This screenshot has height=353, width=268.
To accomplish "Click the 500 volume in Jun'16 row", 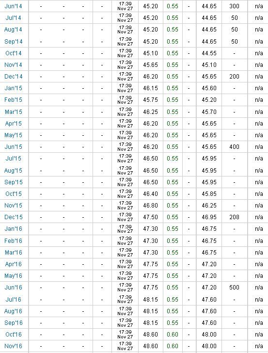I will pos(234,288).
